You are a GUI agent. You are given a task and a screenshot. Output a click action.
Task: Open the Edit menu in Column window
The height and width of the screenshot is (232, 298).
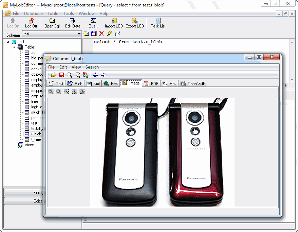63,67
